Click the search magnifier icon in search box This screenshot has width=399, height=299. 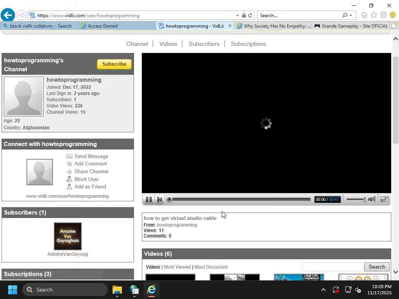tap(344, 15)
